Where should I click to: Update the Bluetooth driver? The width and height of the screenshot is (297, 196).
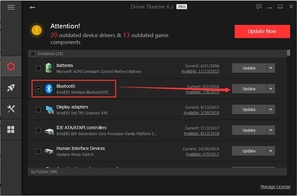(x=249, y=88)
